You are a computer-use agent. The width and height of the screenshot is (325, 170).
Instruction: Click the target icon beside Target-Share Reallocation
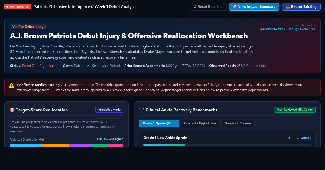pyautogui.click(x=12, y=110)
